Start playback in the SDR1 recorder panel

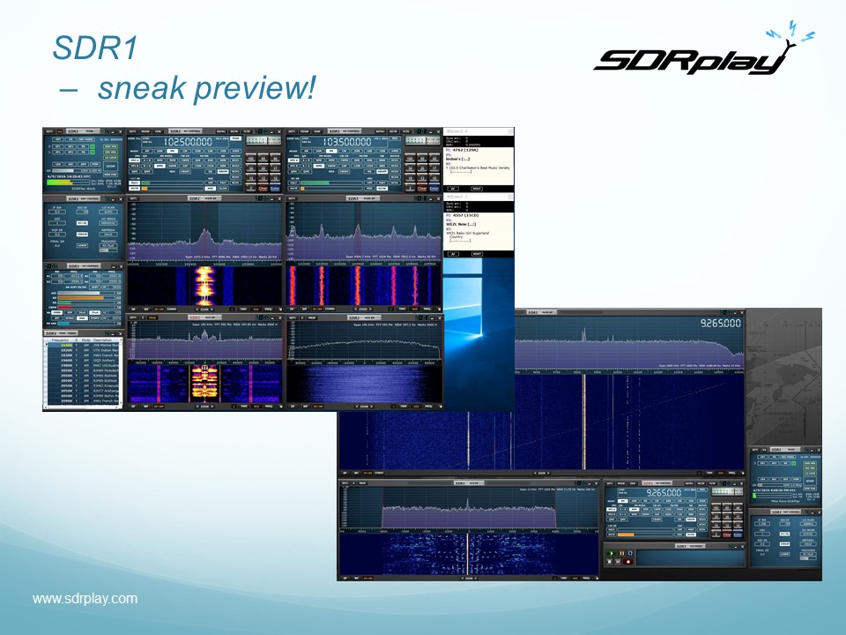pos(612,554)
